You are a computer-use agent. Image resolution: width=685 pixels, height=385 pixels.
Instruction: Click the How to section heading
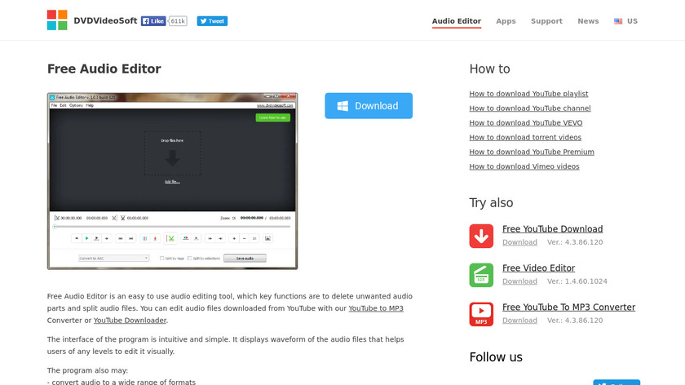(490, 69)
